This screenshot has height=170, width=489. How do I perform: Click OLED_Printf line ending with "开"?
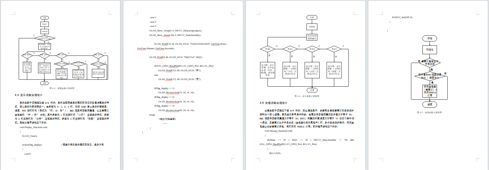coord(179,70)
